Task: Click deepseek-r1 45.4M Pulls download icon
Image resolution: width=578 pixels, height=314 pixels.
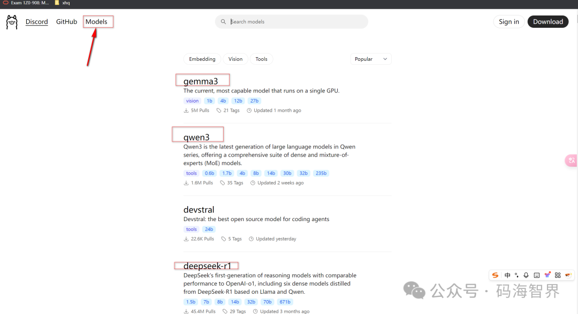Action: [186, 311]
